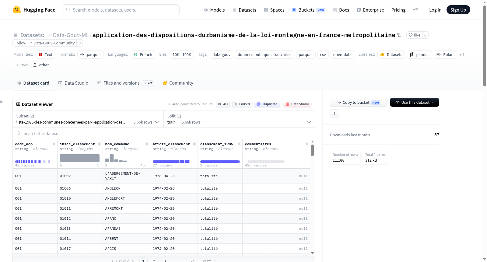The height and width of the screenshot is (262, 487).
Task: Click the heart like button
Action: (x=414, y=35)
